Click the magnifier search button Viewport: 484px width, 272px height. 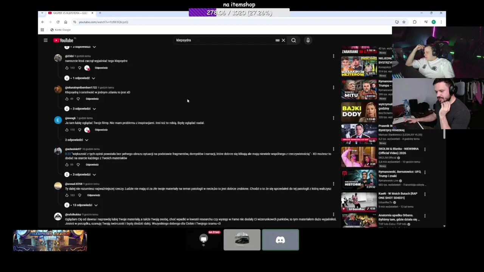293,40
